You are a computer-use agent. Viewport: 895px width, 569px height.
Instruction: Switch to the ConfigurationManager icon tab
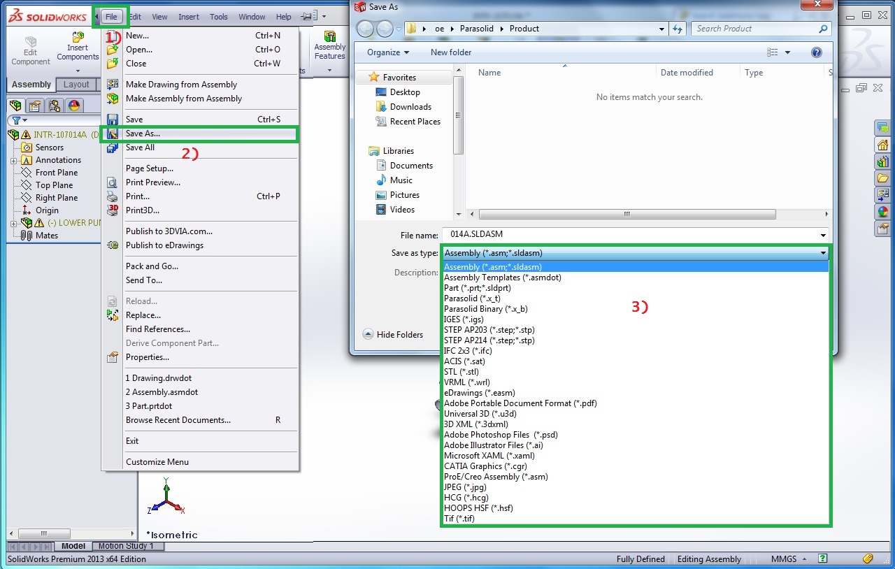(54, 106)
